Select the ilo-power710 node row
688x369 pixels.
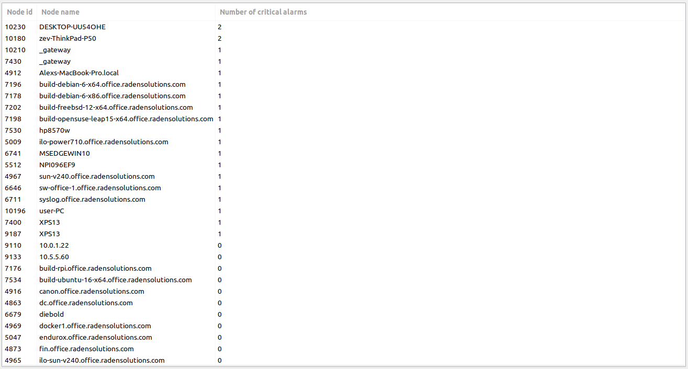click(x=104, y=142)
